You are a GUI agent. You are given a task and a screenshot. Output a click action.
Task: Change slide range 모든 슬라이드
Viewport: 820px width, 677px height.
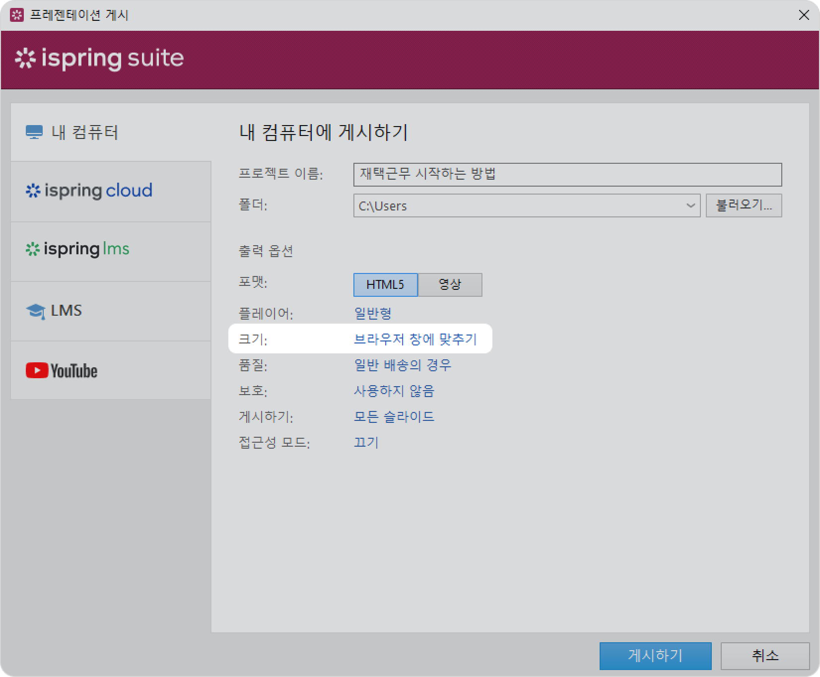(x=394, y=417)
